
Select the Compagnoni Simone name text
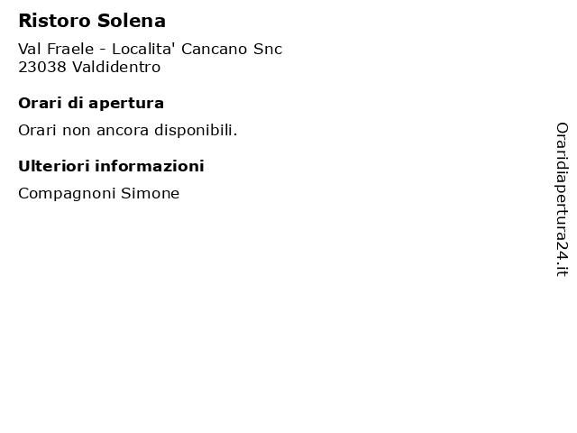coord(98,193)
